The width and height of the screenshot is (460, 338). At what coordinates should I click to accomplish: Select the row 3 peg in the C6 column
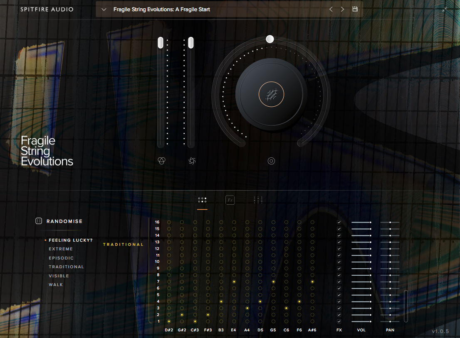[286, 308]
